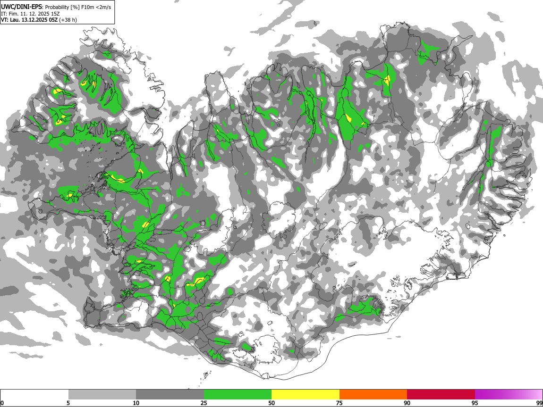Click the yellow 50-75% legend swatch
This screenshot has height=407, width=543.
pyautogui.click(x=305, y=394)
